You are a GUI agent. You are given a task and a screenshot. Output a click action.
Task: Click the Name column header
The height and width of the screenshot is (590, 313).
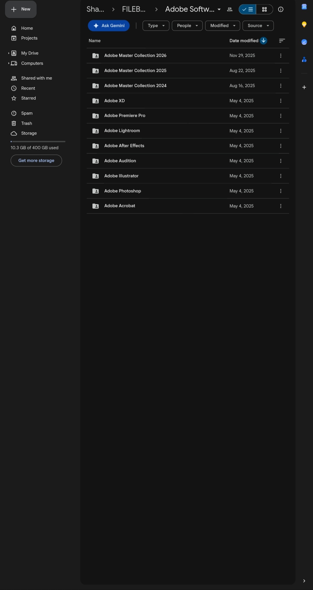(94, 41)
